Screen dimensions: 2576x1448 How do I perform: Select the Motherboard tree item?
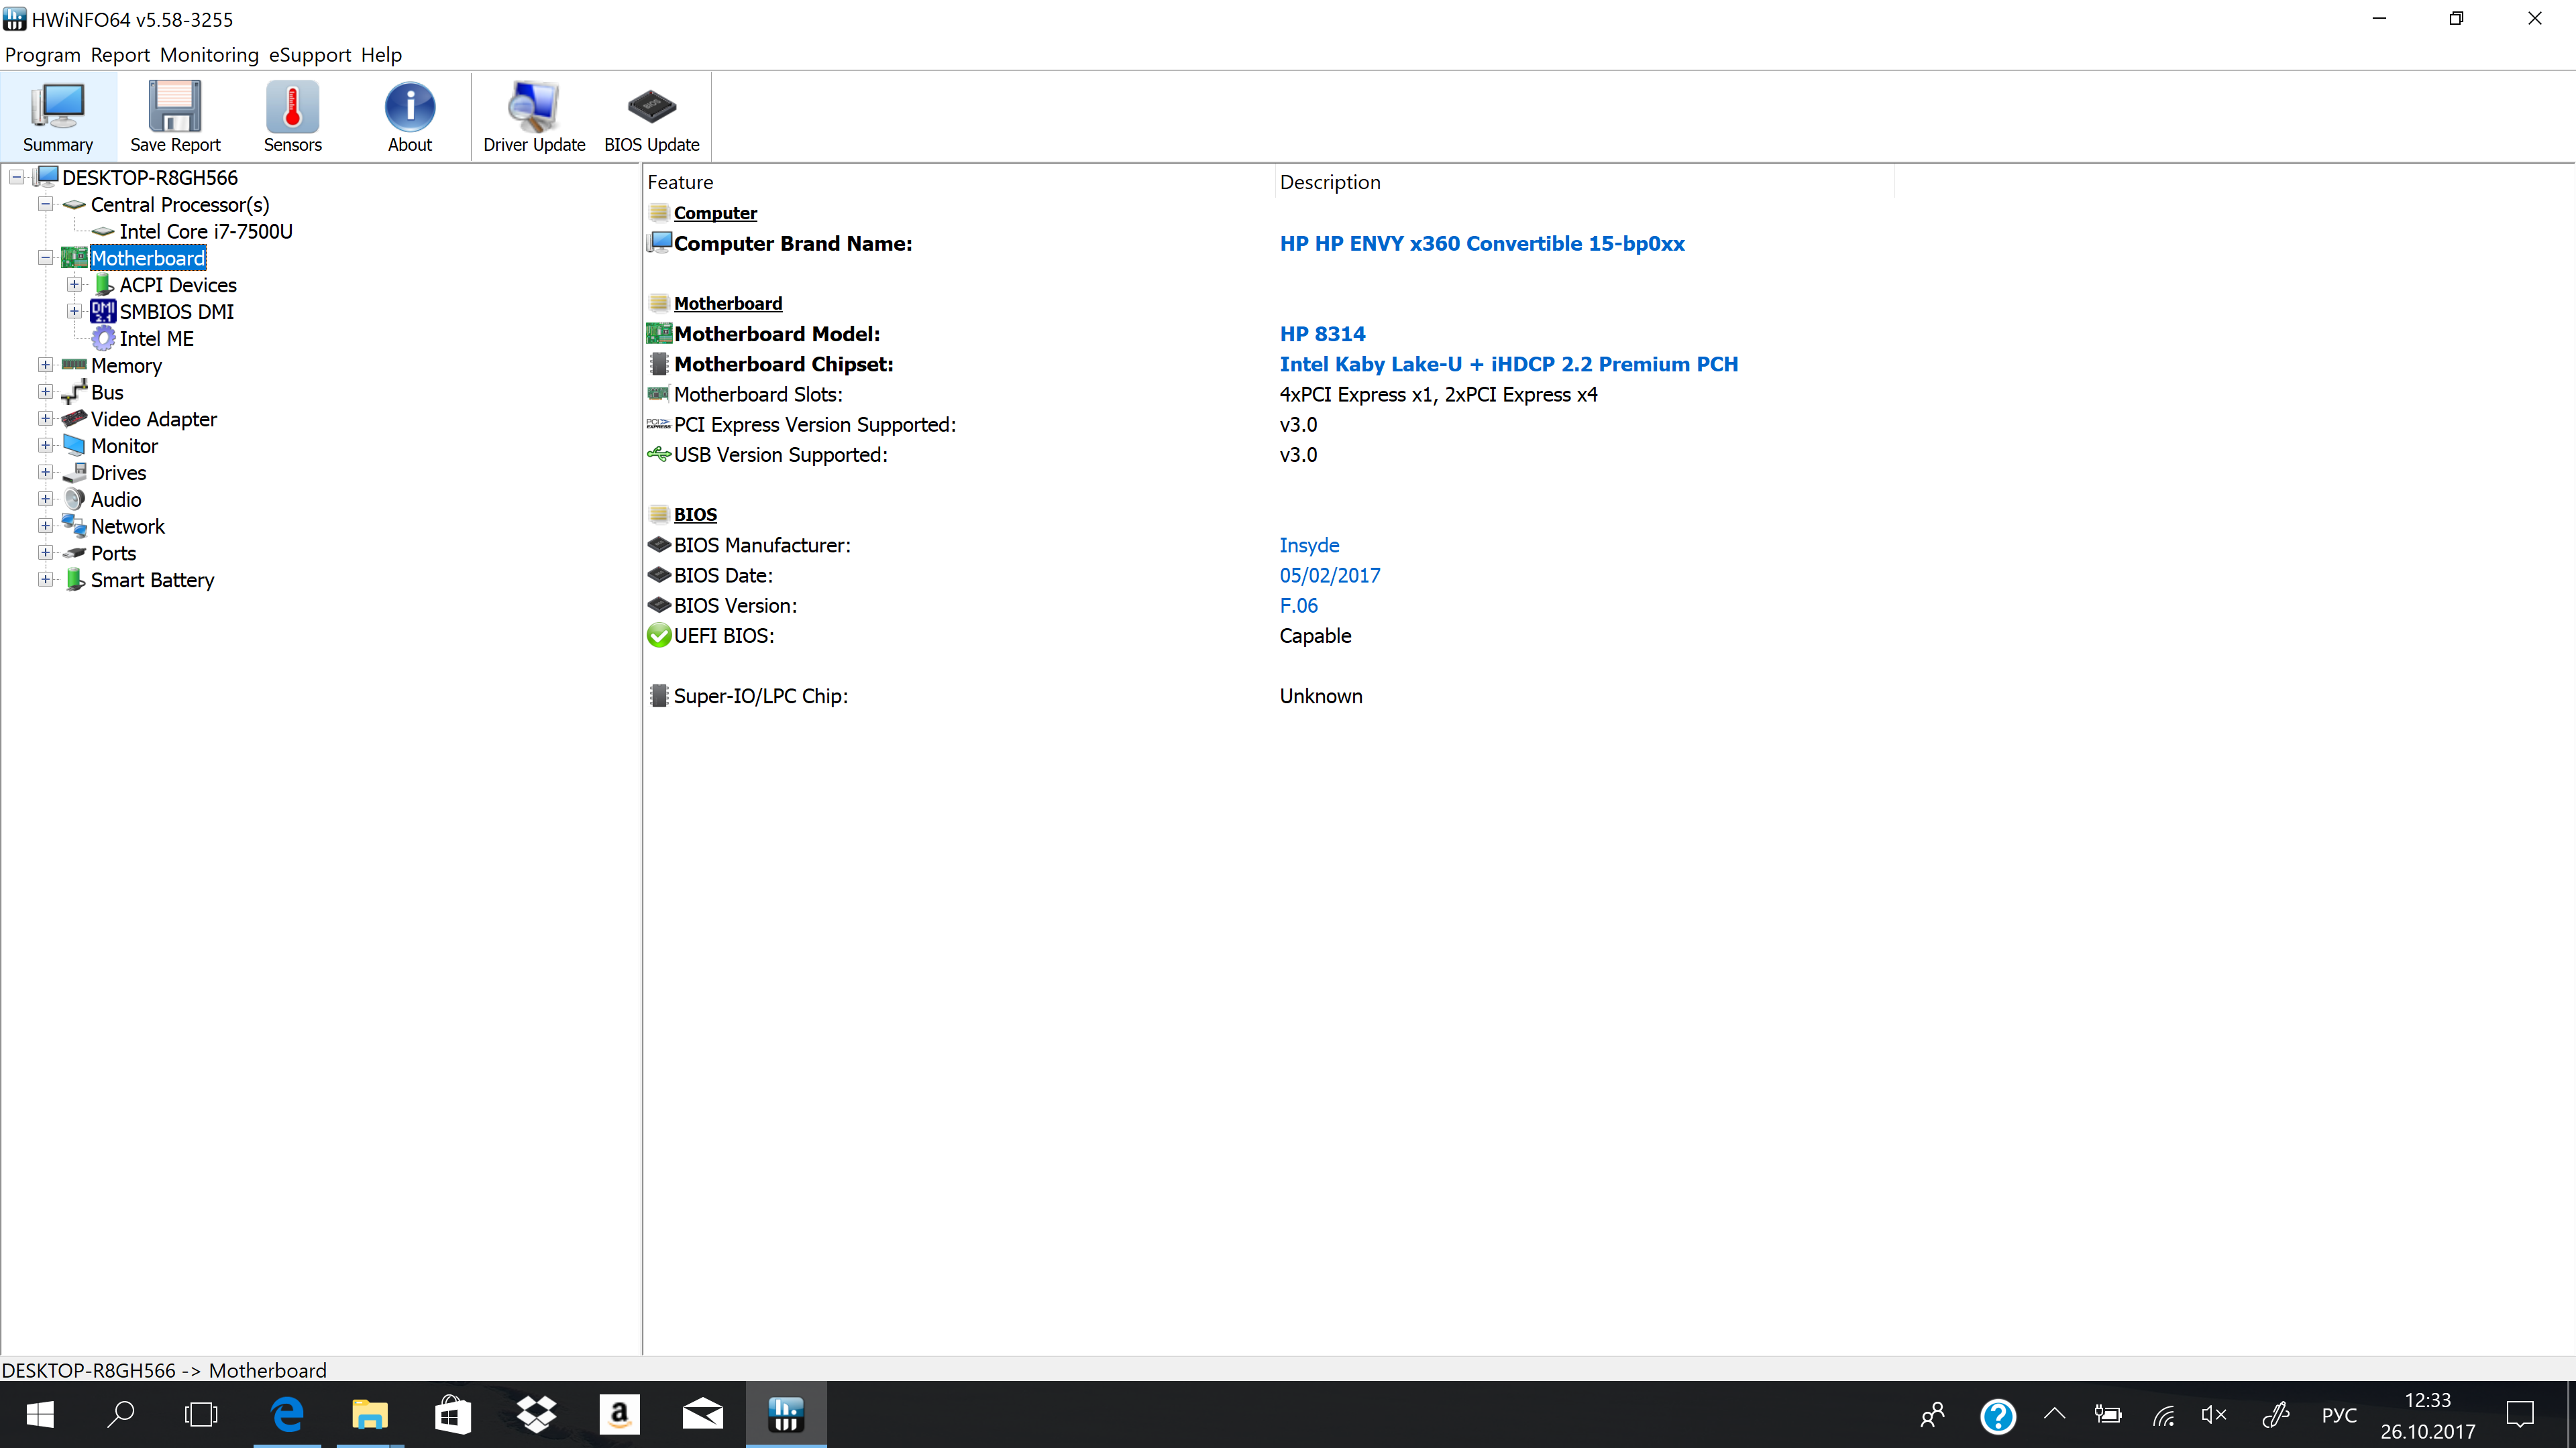[148, 258]
